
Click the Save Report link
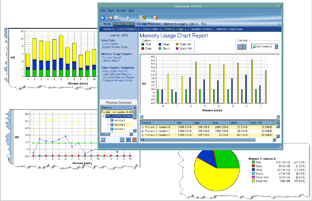(x=111, y=44)
